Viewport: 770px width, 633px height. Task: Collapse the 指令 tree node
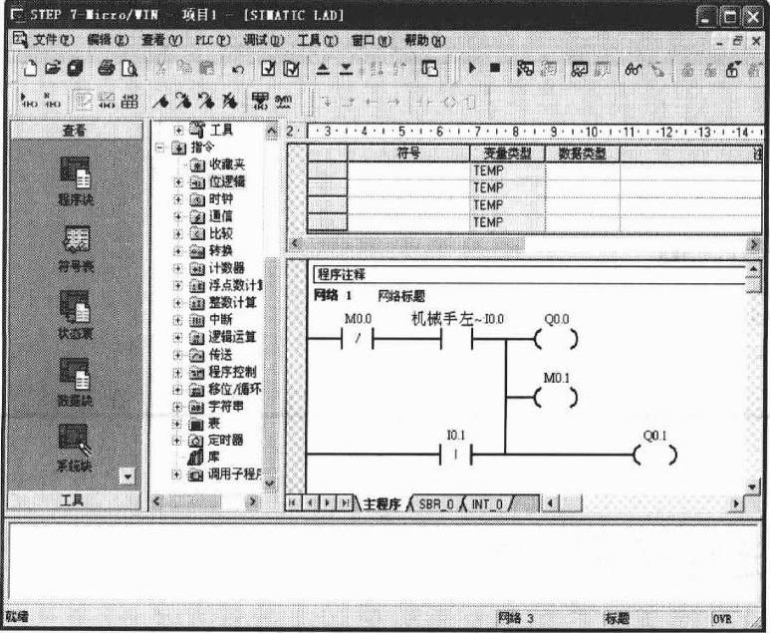[x=159, y=147]
